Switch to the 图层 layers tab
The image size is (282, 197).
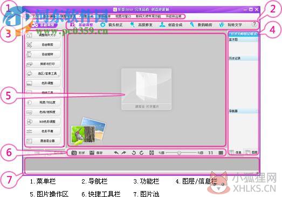(x=251, y=152)
